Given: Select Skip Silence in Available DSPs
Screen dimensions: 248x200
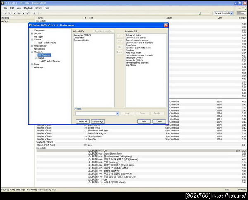Looking at the screenshot, I should tap(131, 65).
